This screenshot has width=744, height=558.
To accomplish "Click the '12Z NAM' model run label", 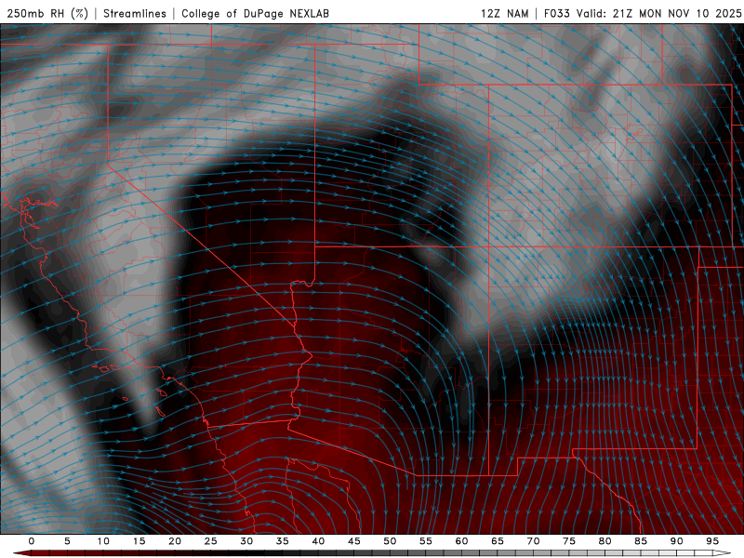I will tap(505, 14).
